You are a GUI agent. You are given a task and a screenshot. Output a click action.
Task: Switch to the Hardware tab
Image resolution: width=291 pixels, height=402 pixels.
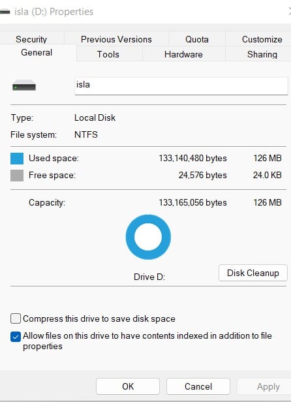[x=183, y=54]
